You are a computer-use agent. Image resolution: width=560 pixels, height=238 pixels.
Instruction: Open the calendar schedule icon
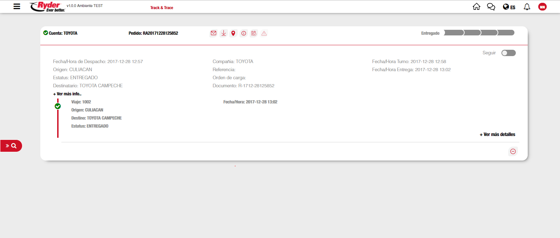[x=254, y=33]
